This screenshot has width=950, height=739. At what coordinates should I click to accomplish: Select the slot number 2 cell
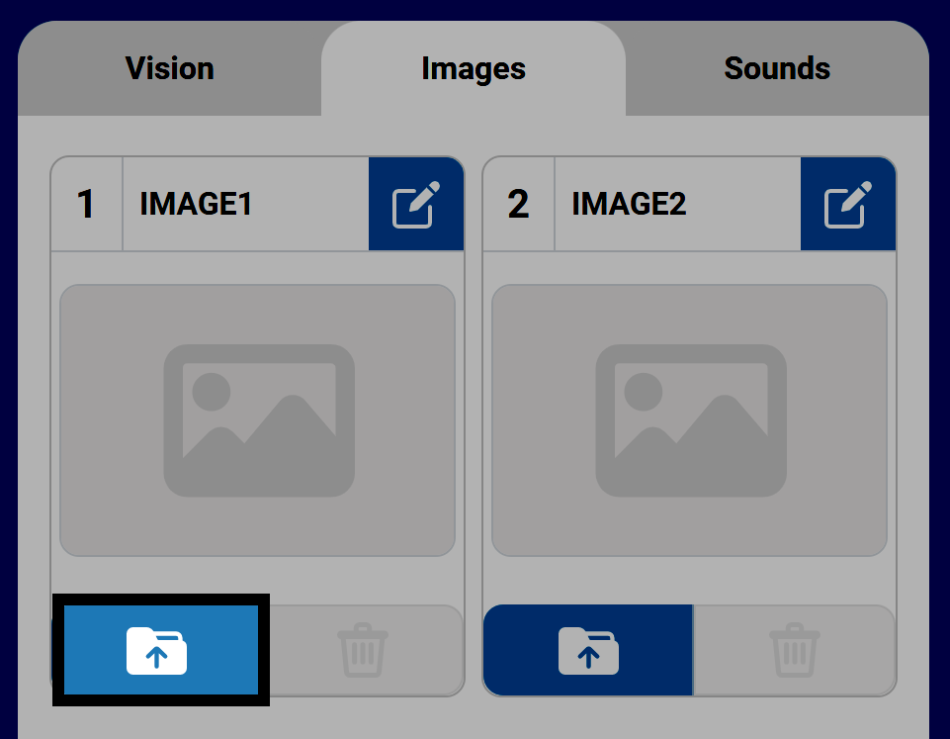tap(518, 204)
